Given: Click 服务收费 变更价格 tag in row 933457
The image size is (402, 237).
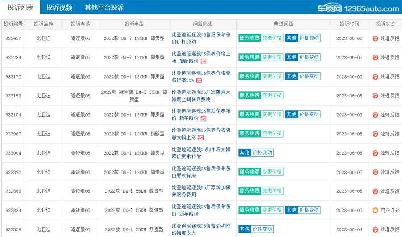Looking at the screenshot, I should click(261, 38).
